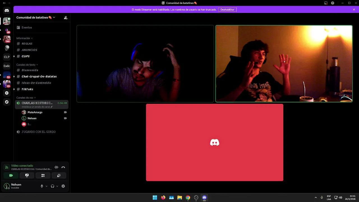Navigate back with the arrow
Image resolution: width=359 pixels, height=202 pixels.
coord(4,3)
